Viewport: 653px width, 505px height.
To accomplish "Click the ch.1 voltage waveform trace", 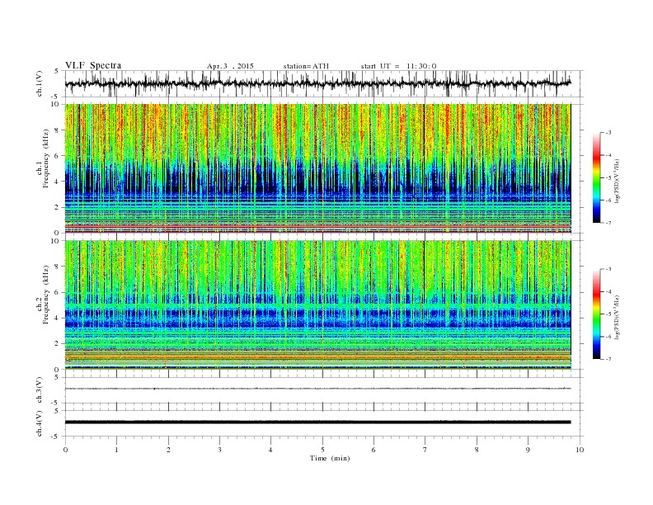I will [x=317, y=83].
